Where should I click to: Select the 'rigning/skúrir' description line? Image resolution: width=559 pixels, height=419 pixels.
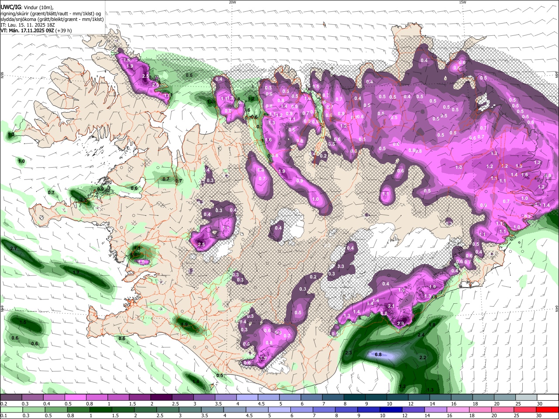[50, 14]
